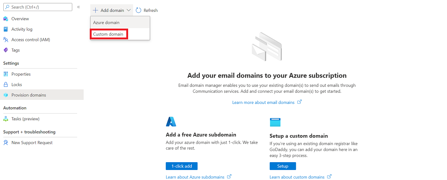Click the Activity log icon
447x180 pixels.
(x=6, y=29)
